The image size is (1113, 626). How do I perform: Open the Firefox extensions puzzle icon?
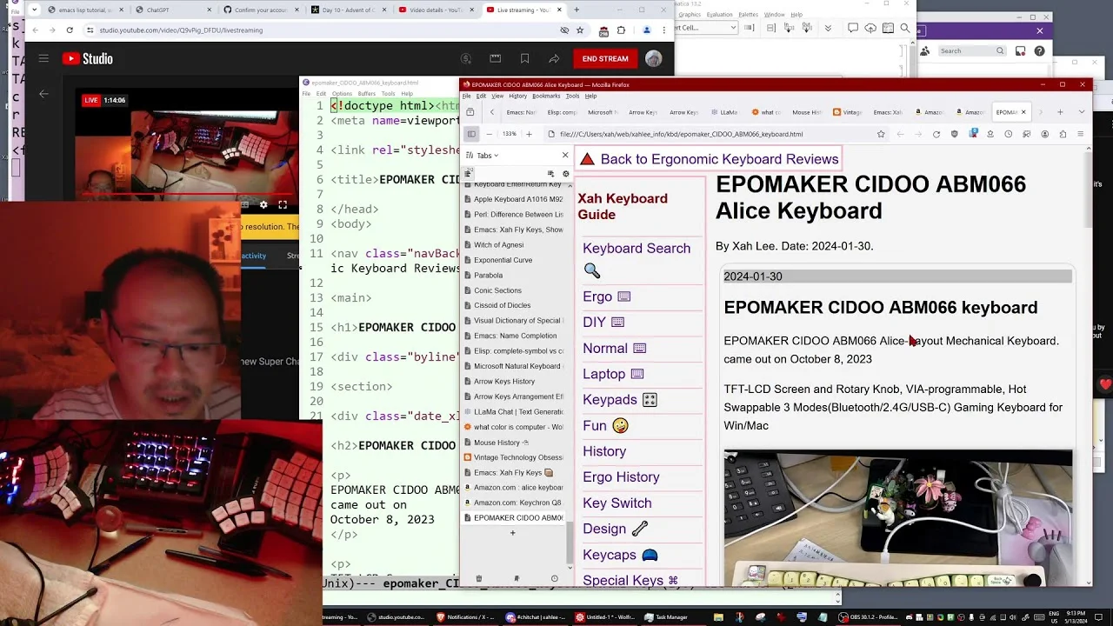coord(1063,134)
